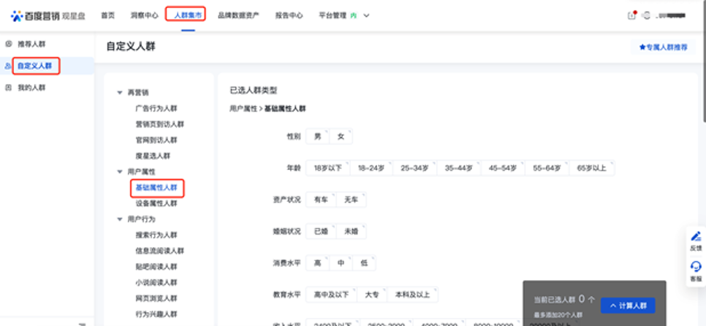Open the 客服 customer service headset icon
The height and width of the screenshot is (326, 706).
(696, 267)
